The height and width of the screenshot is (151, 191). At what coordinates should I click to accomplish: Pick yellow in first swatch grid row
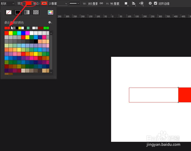tap(11, 33)
